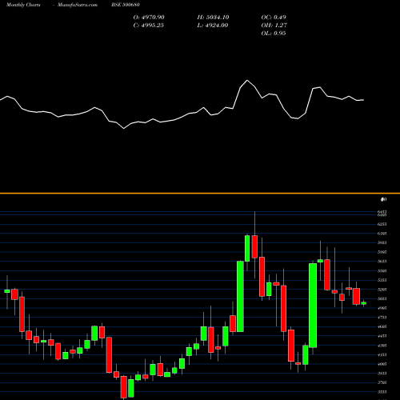Image resolution: width=400 pixels, height=400 pixels.
Task: Click the high value "H: 5034.10"
Action: [x=213, y=17]
